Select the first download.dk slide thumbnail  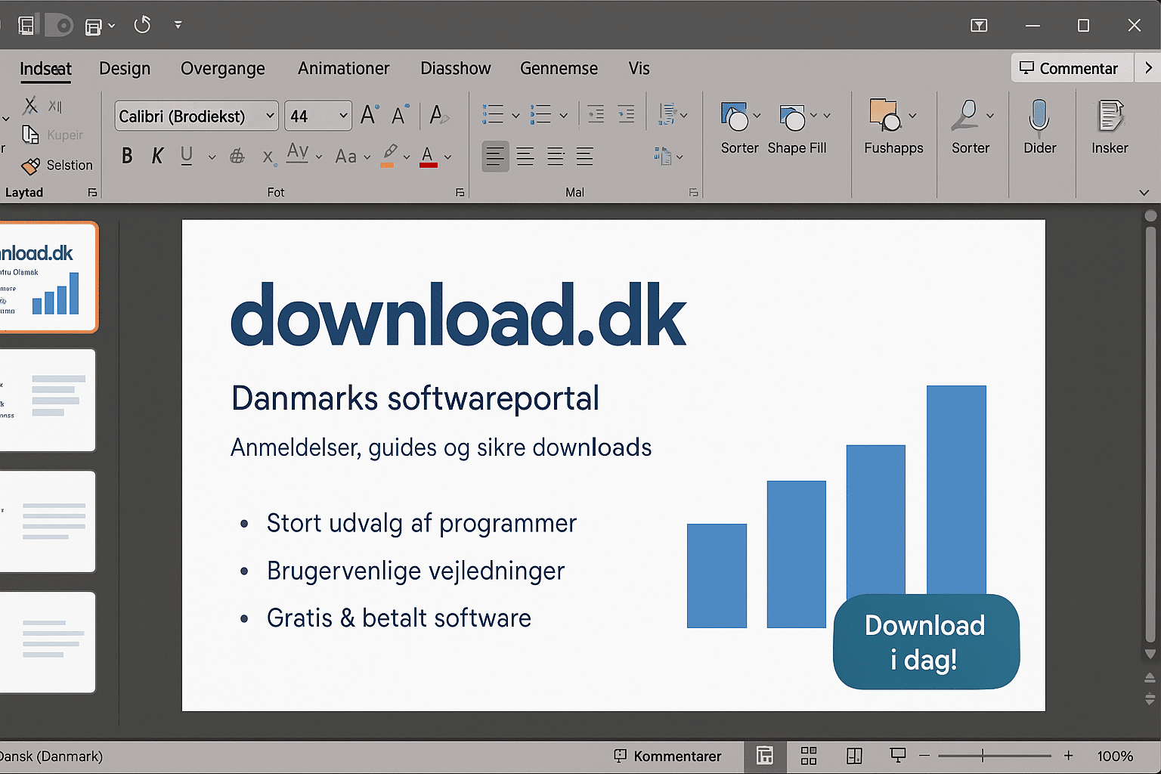point(47,277)
